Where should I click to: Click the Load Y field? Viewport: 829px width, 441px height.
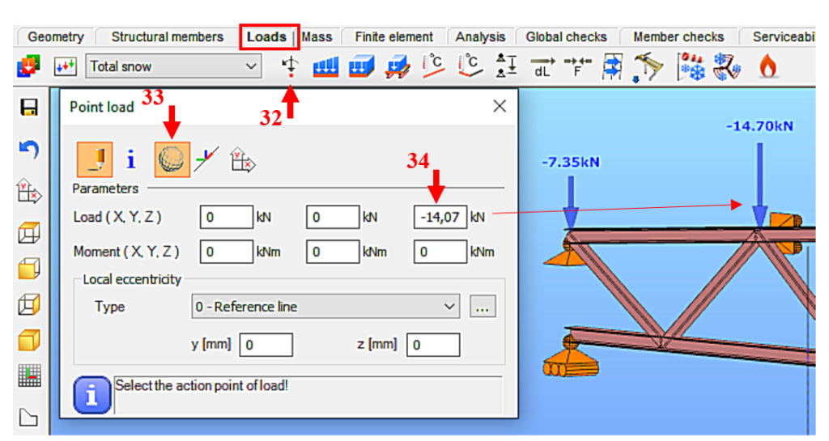coord(333,217)
